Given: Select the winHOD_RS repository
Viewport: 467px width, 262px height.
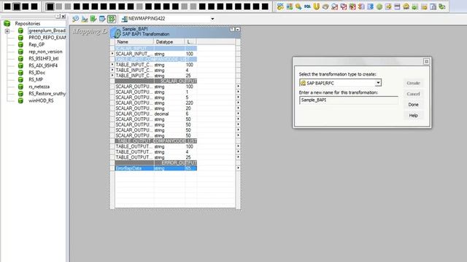Looking at the screenshot, I should click(x=41, y=100).
